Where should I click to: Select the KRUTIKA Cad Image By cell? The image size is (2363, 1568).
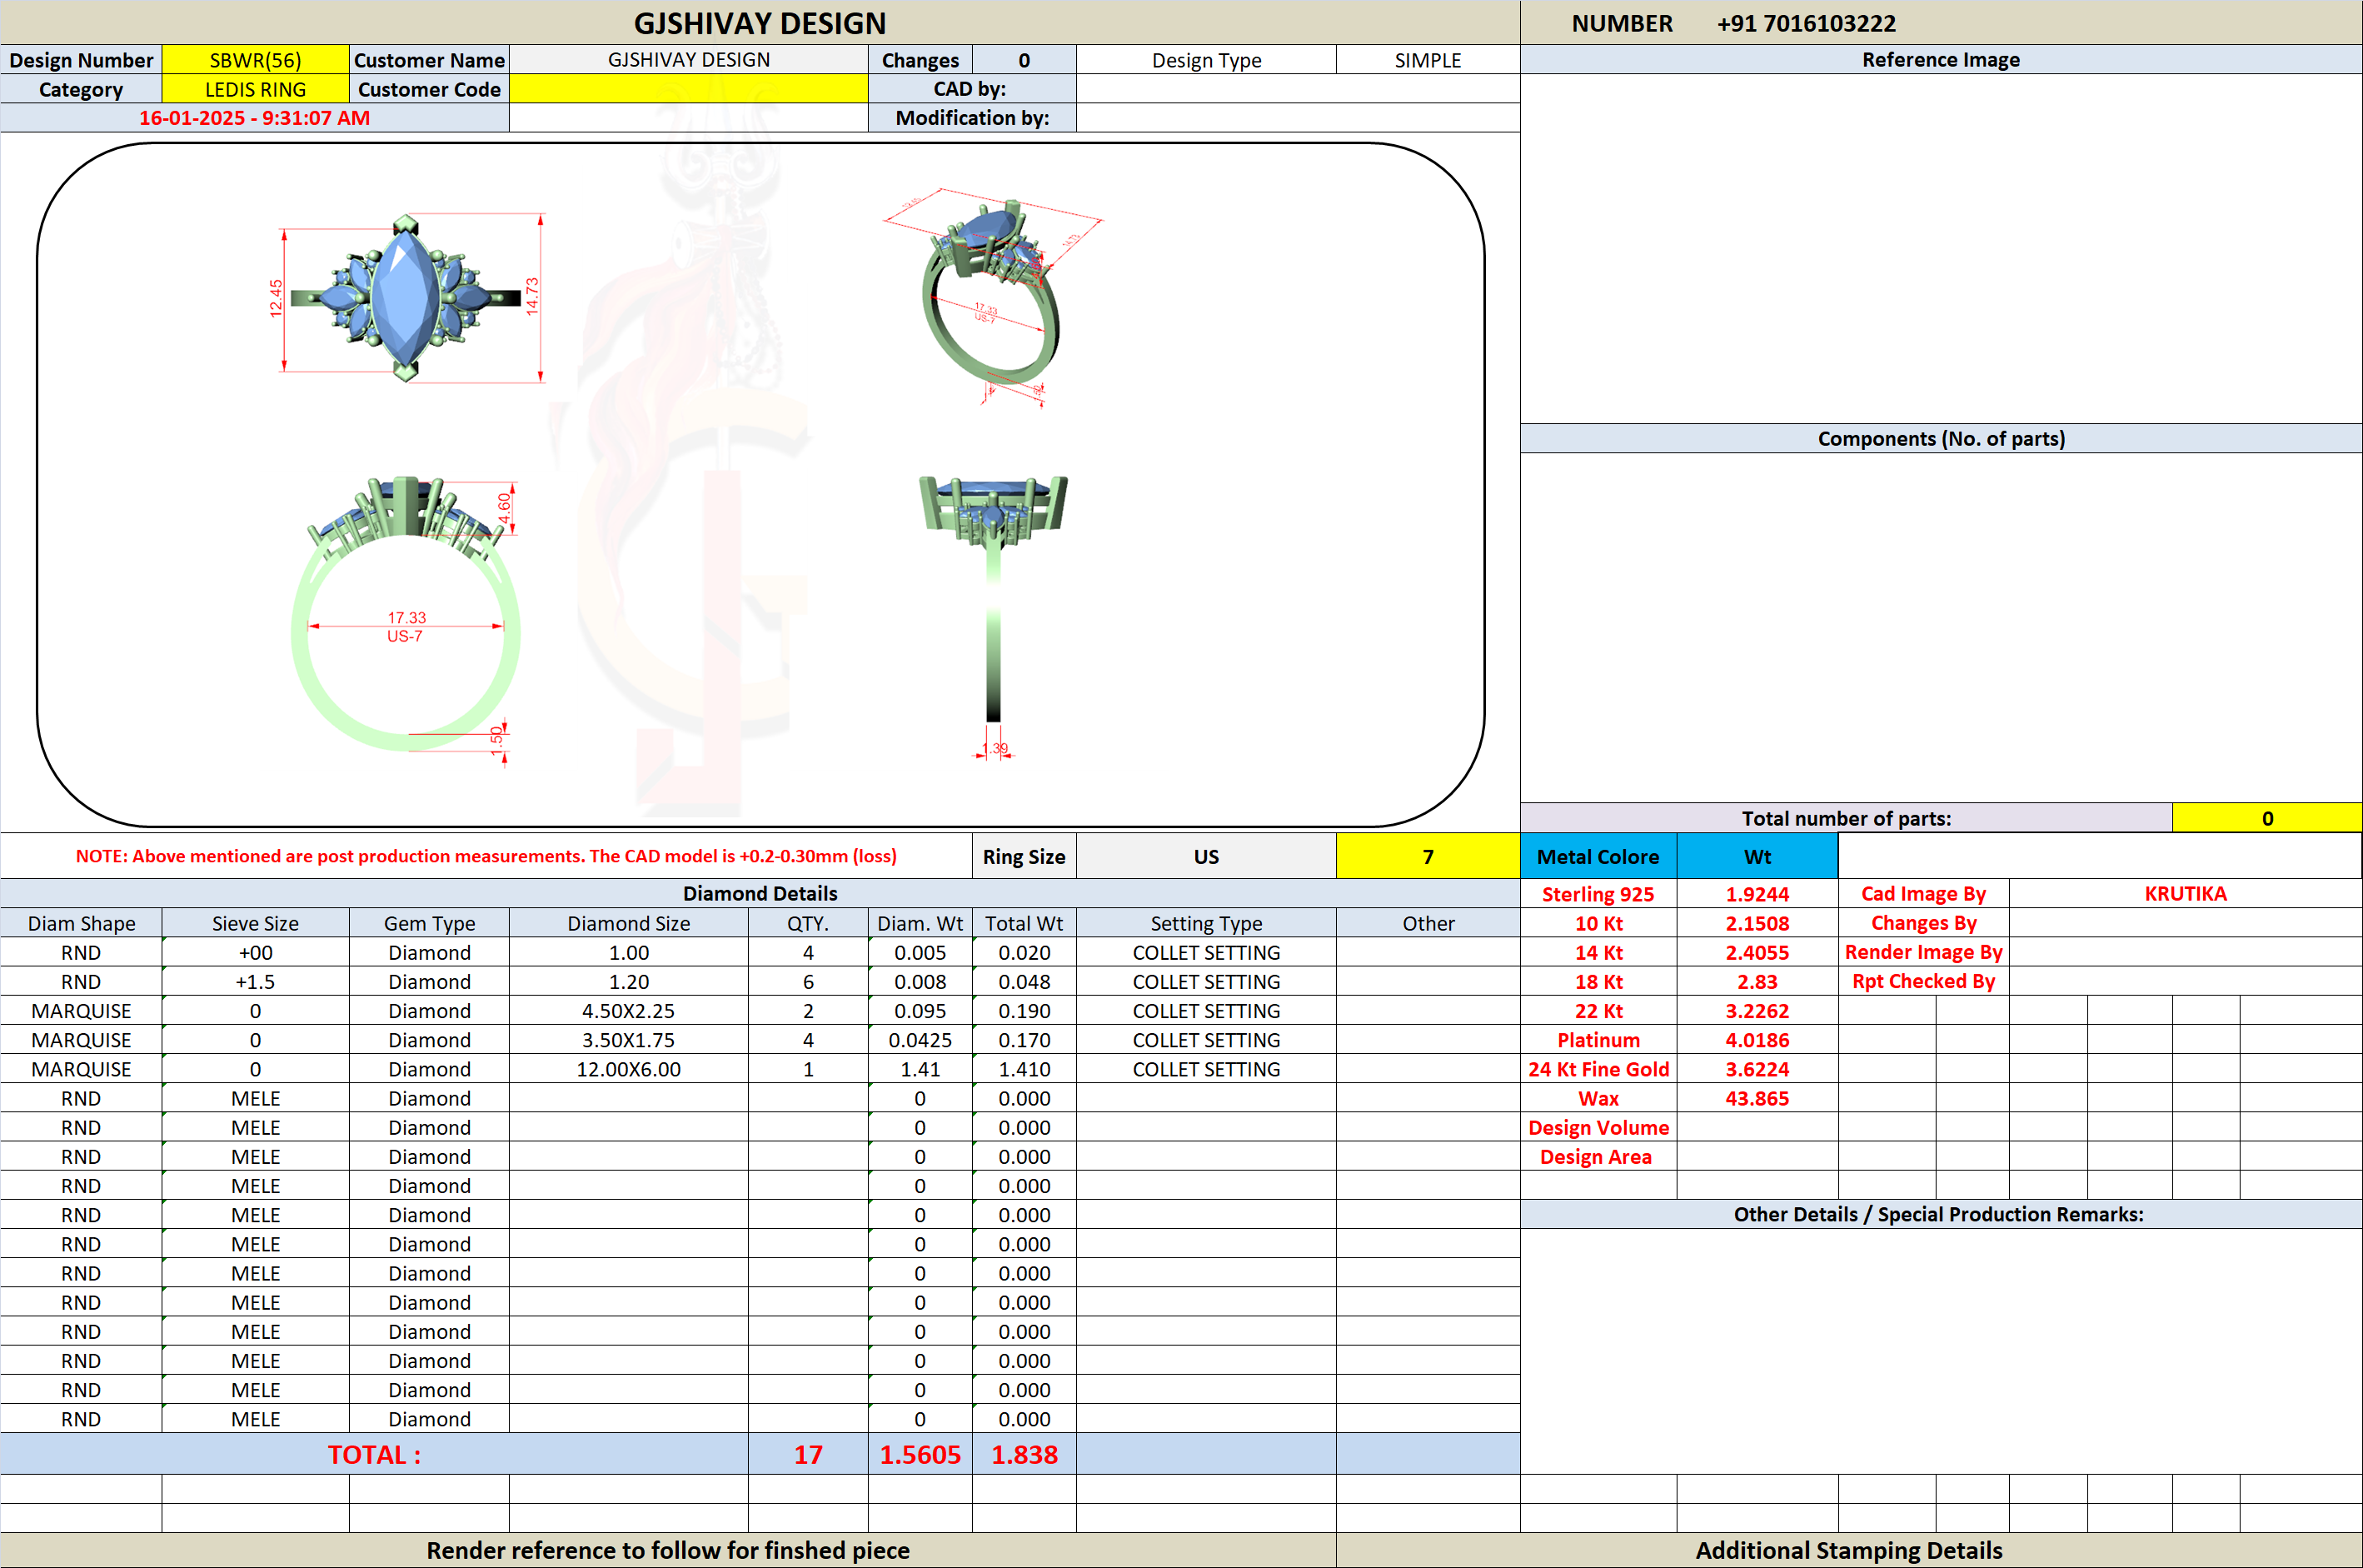coord(2185,893)
